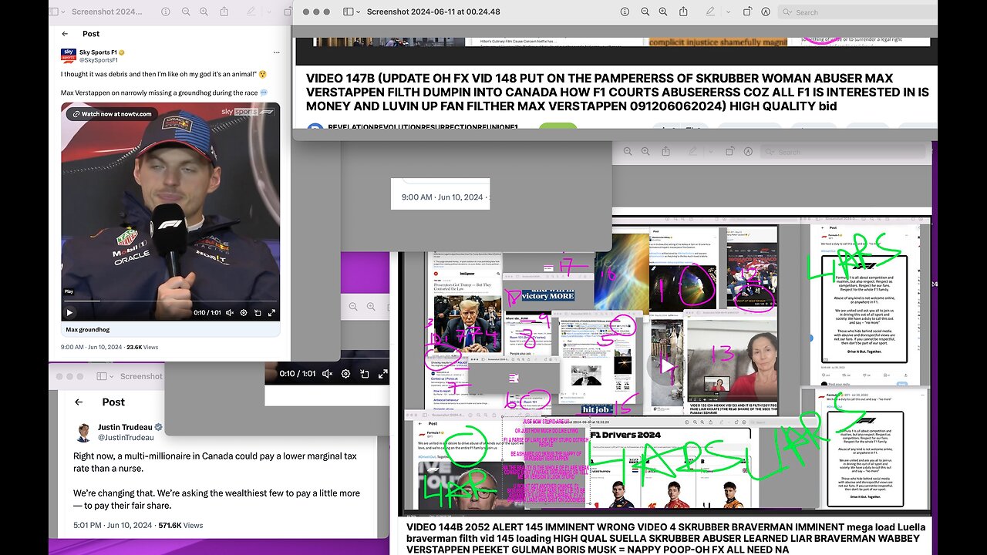Open the gear icon in the overlapping video strip
Image resolution: width=987 pixels, height=555 pixels.
pos(345,374)
